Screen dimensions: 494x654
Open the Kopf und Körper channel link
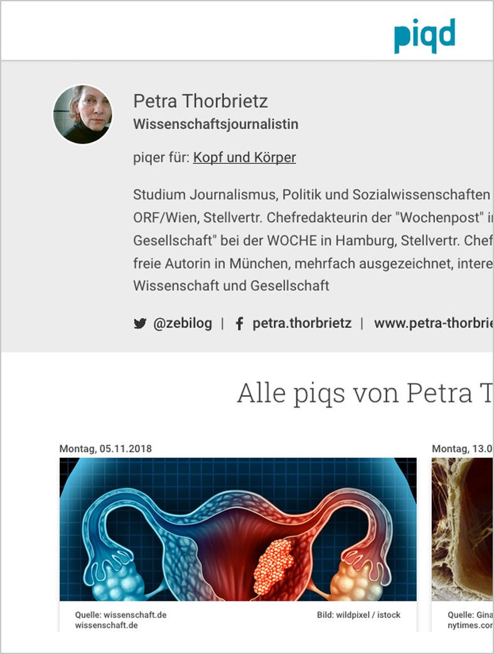244,157
